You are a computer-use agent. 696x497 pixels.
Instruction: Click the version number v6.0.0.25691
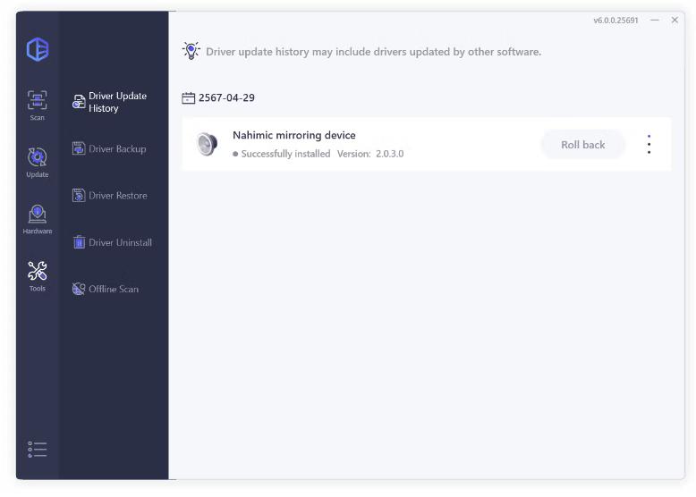tap(615, 21)
